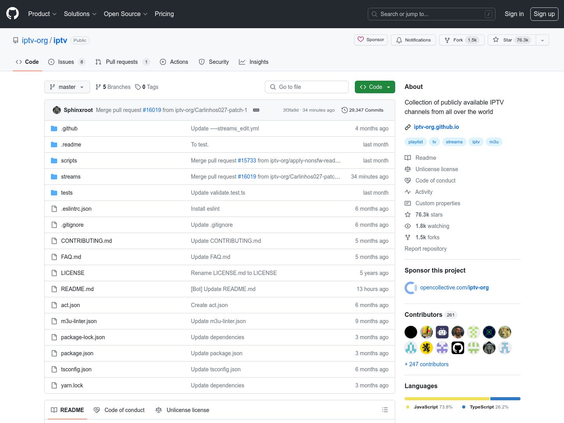Click the Go to file field
Viewport: 564px width, 423px height.
[307, 87]
